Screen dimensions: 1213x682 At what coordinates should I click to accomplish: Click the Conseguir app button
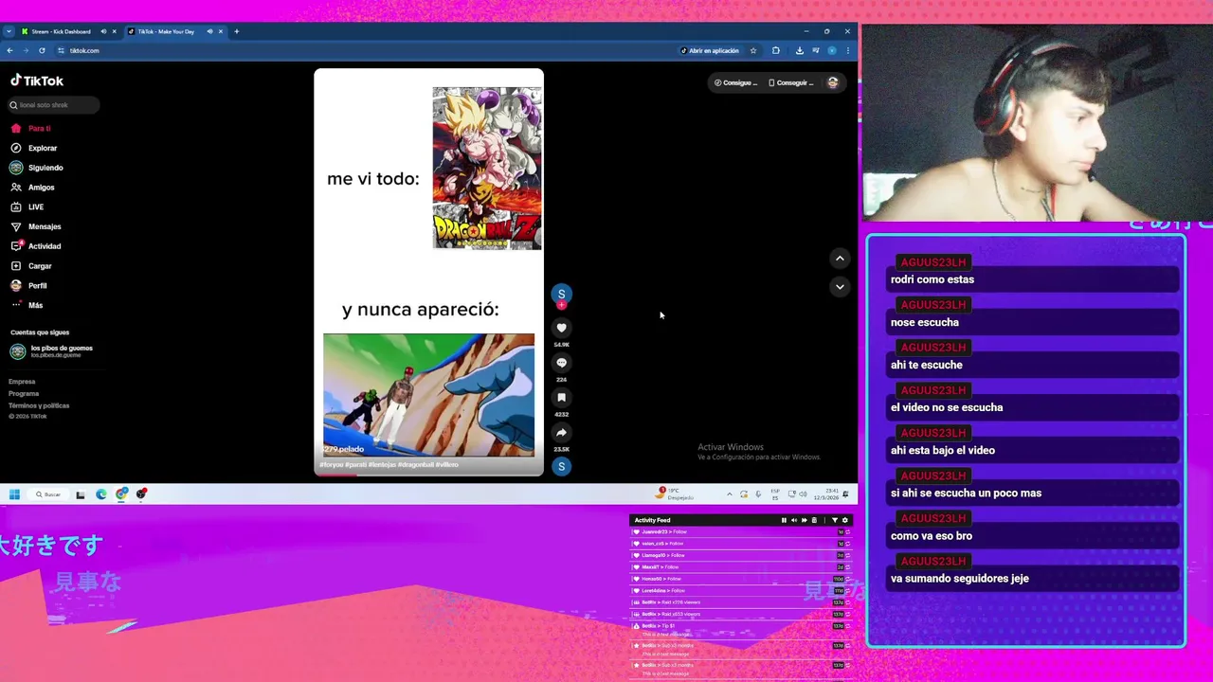click(791, 82)
